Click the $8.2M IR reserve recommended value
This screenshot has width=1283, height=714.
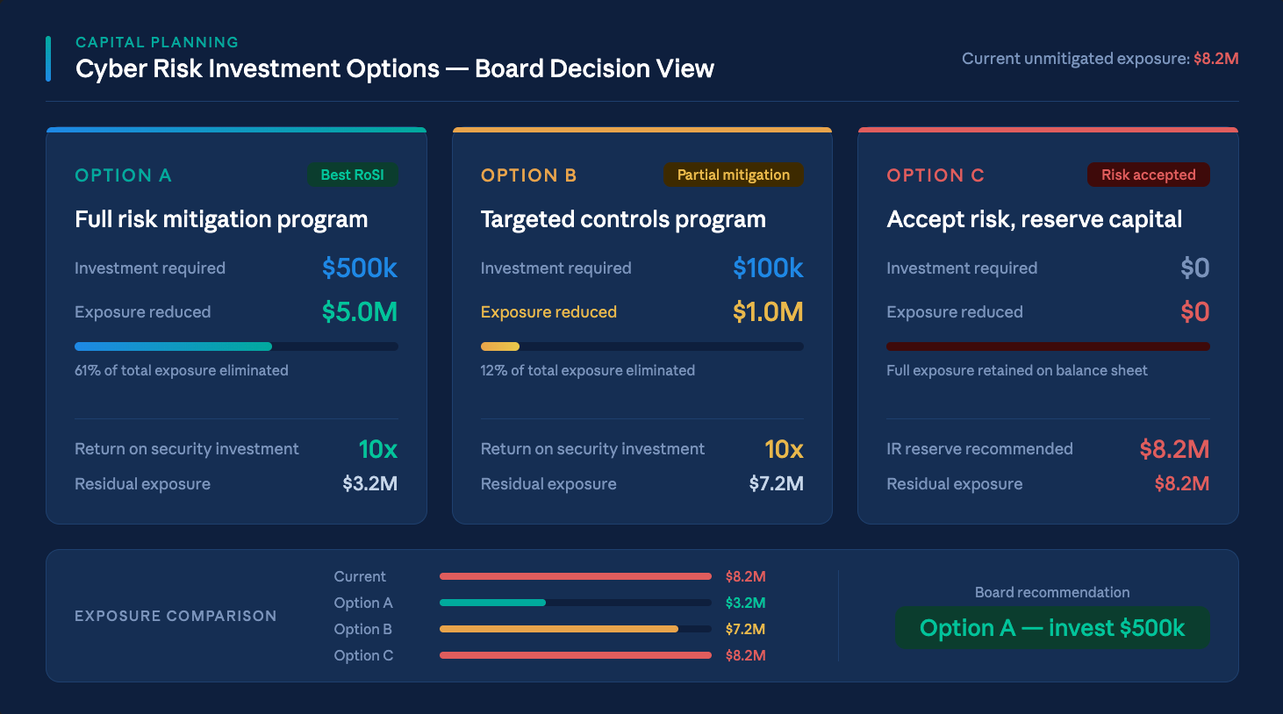(x=1174, y=449)
